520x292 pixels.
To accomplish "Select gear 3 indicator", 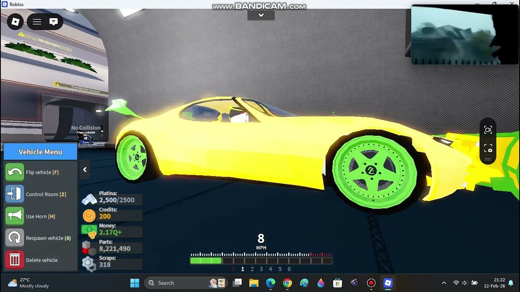I will tap(261, 269).
